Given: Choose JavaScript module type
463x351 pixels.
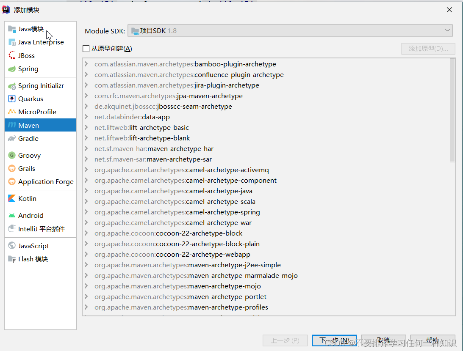Looking at the screenshot, I should click(40, 246).
